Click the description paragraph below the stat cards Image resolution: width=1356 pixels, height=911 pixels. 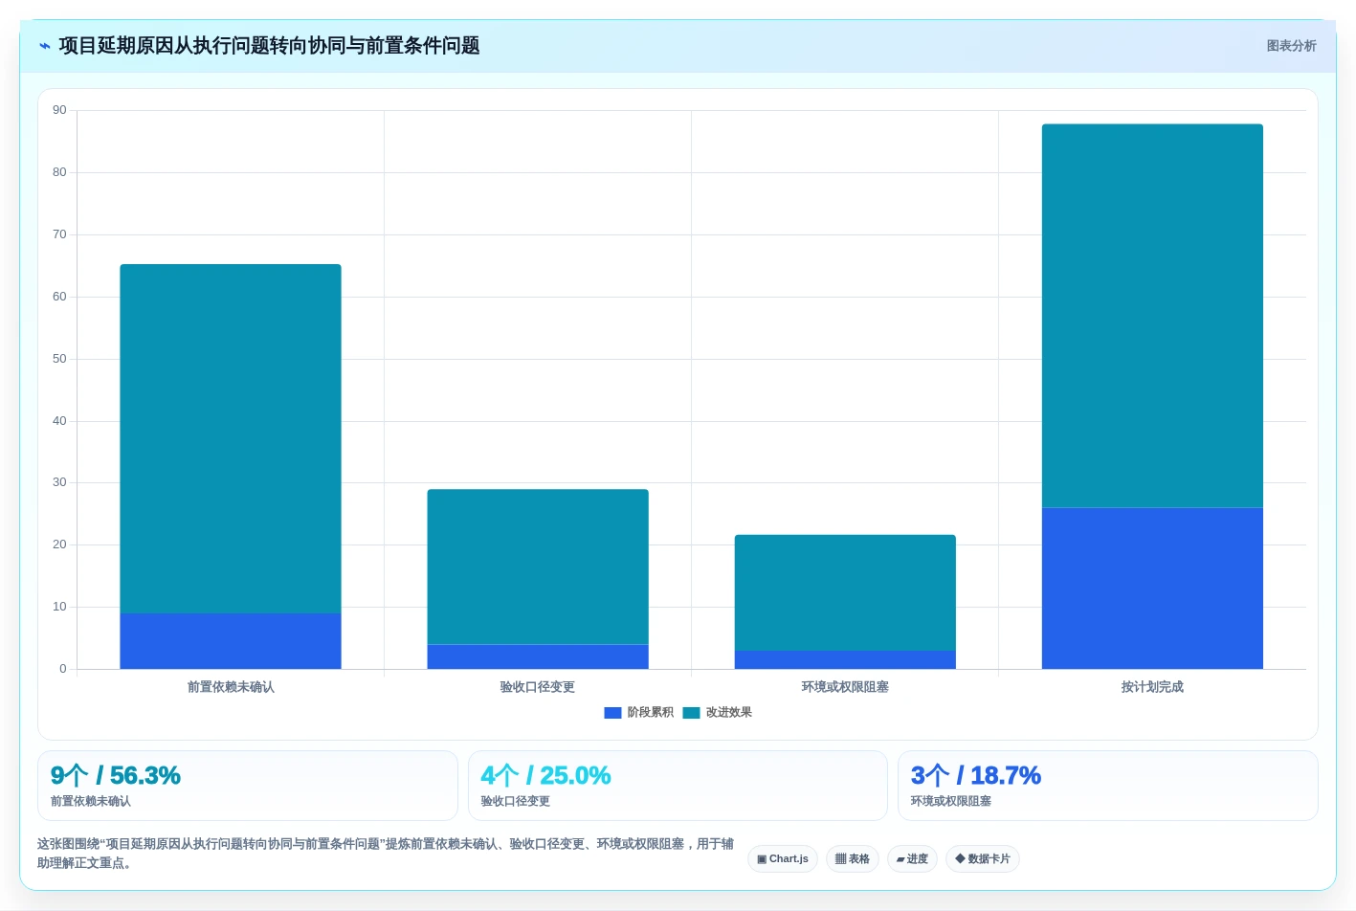point(386,854)
